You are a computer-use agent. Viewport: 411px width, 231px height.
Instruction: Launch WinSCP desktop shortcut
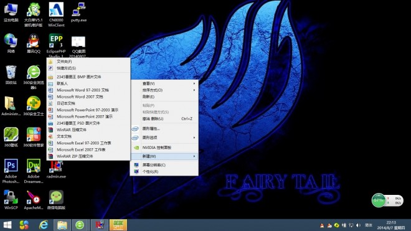point(11,200)
